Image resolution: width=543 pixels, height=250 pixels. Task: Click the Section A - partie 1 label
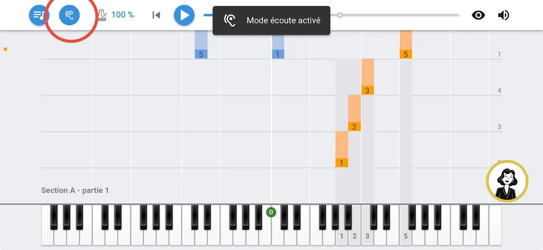pyautogui.click(x=75, y=190)
